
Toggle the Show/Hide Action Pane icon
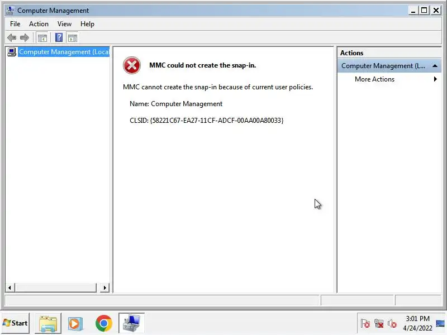(x=73, y=37)
